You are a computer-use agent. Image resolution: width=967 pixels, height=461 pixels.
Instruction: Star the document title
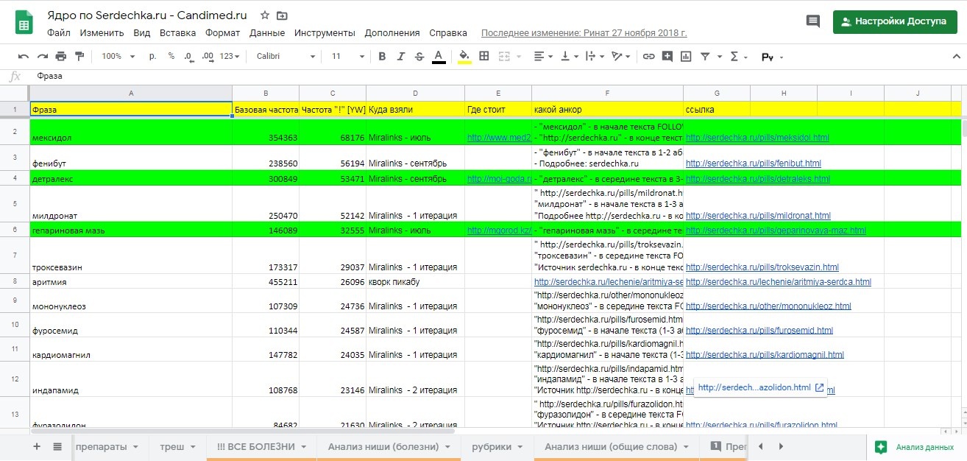pyautogui.click(x=265, y=15)
